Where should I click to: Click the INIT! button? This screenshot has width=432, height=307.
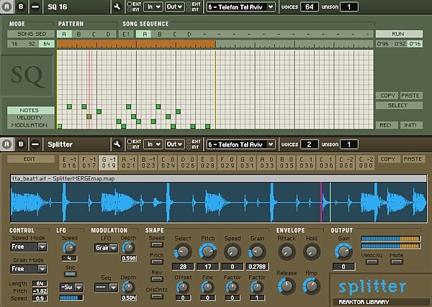(411, 125)
